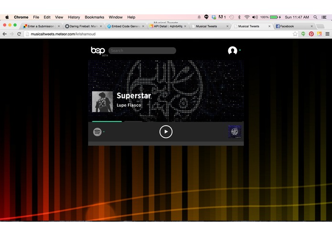This screenshot has width=332, height=236.
Task: Go forward with the browser forward arrow
Action: (x=11, y=34)
